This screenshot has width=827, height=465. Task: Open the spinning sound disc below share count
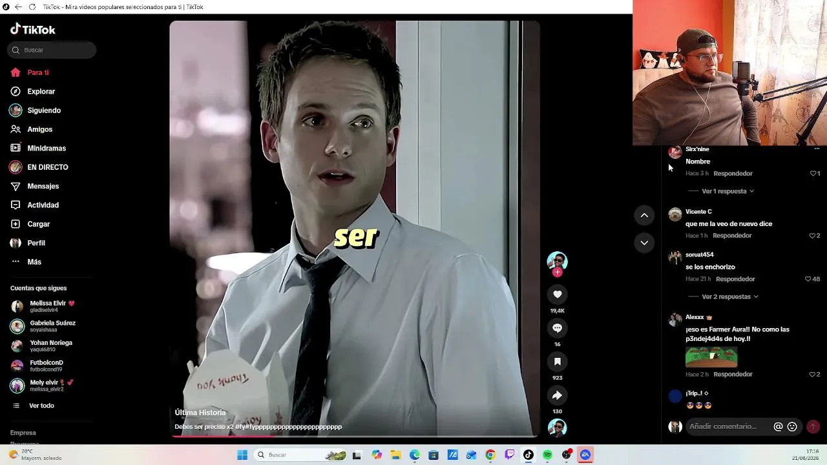pyautogui.click(x=557, y=428)
